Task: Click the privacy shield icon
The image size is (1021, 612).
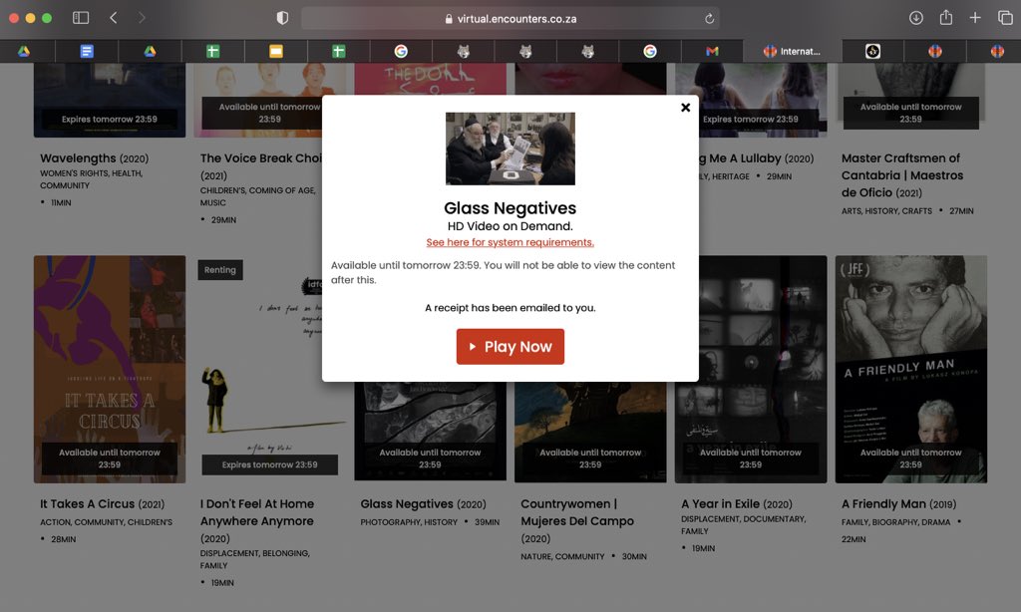Action: coord(282,18)
